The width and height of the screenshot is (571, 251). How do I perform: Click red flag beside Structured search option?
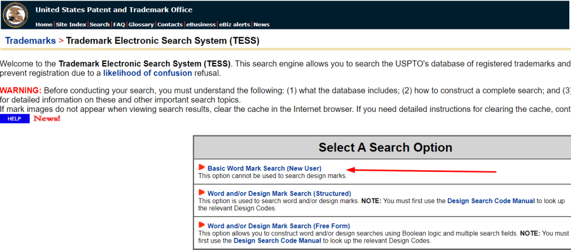click(x=202, y=192)
